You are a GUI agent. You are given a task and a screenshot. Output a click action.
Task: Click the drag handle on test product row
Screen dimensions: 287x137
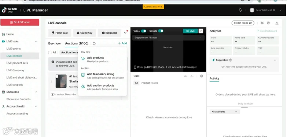[x=51, y=82]
